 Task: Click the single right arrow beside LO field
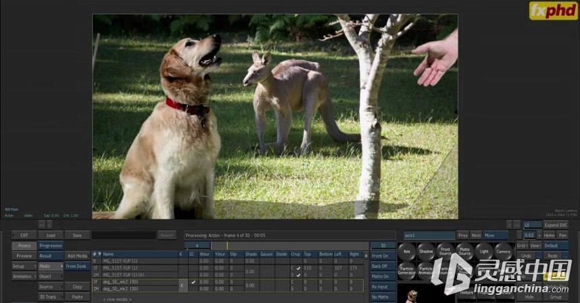click(x=509, y=225)
